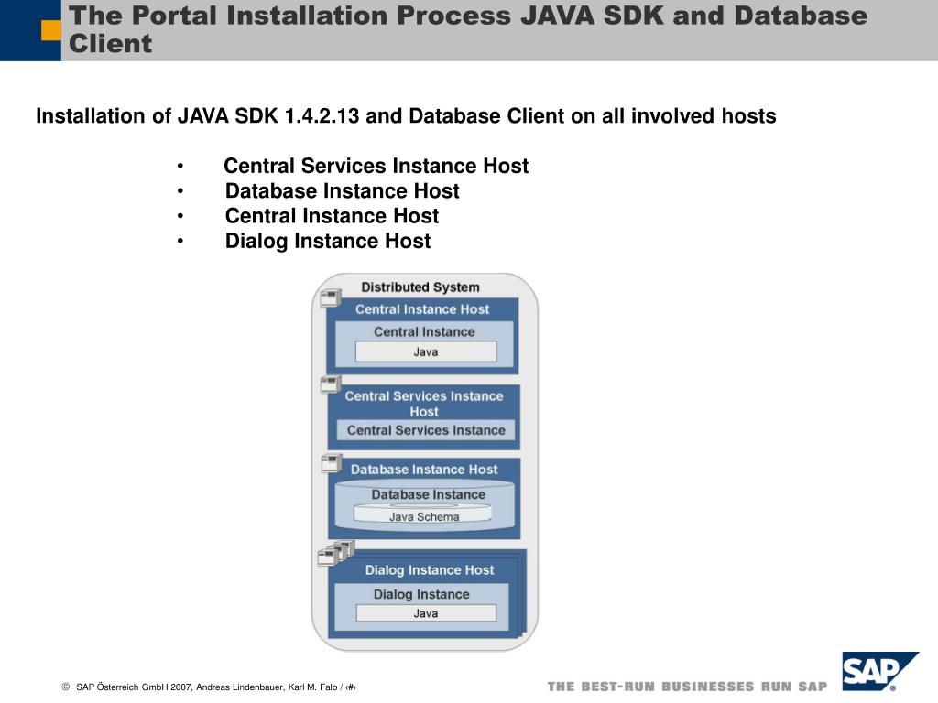938x703 pixels.
Task: Click the server icon beside Central Services Instance Host
Action: [330, 384]
